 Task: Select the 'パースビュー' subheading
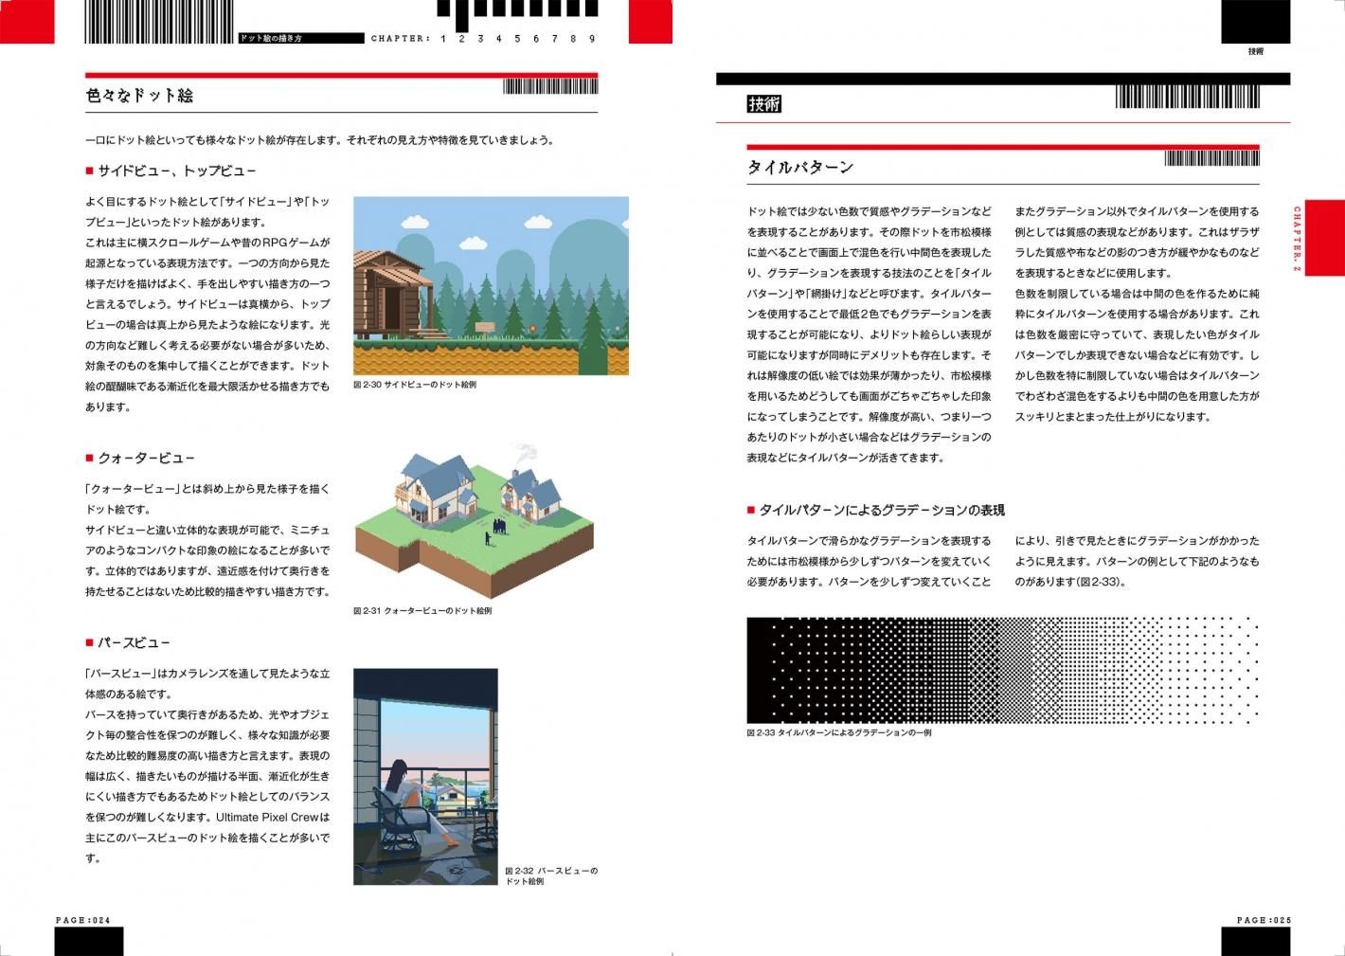(x=134, y=643)
